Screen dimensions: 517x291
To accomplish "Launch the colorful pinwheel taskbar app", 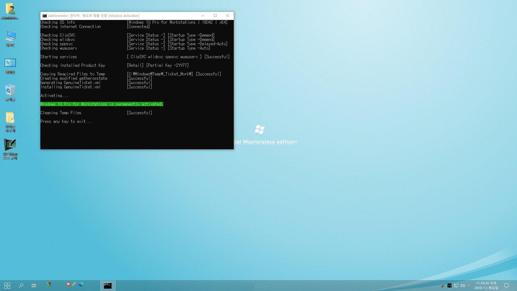I will tap(49, 284).
